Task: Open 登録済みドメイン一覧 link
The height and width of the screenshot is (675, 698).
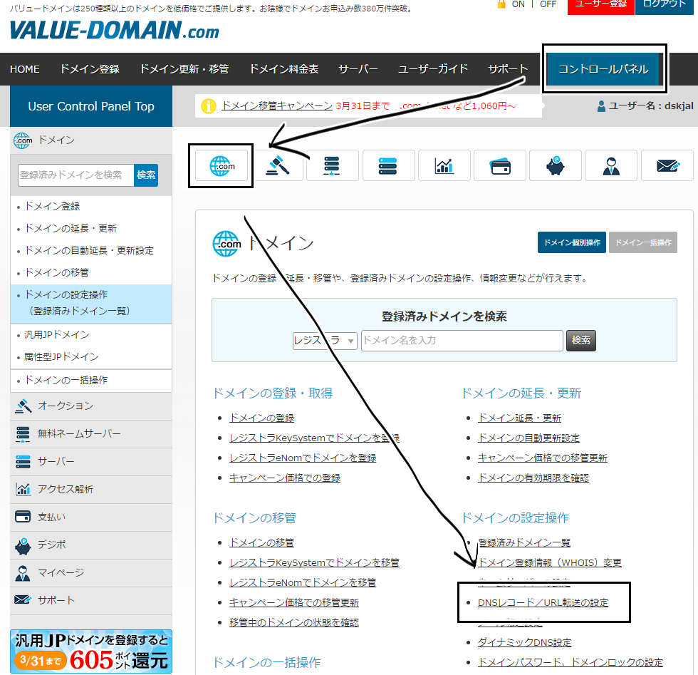Action: tap(524, 542)
